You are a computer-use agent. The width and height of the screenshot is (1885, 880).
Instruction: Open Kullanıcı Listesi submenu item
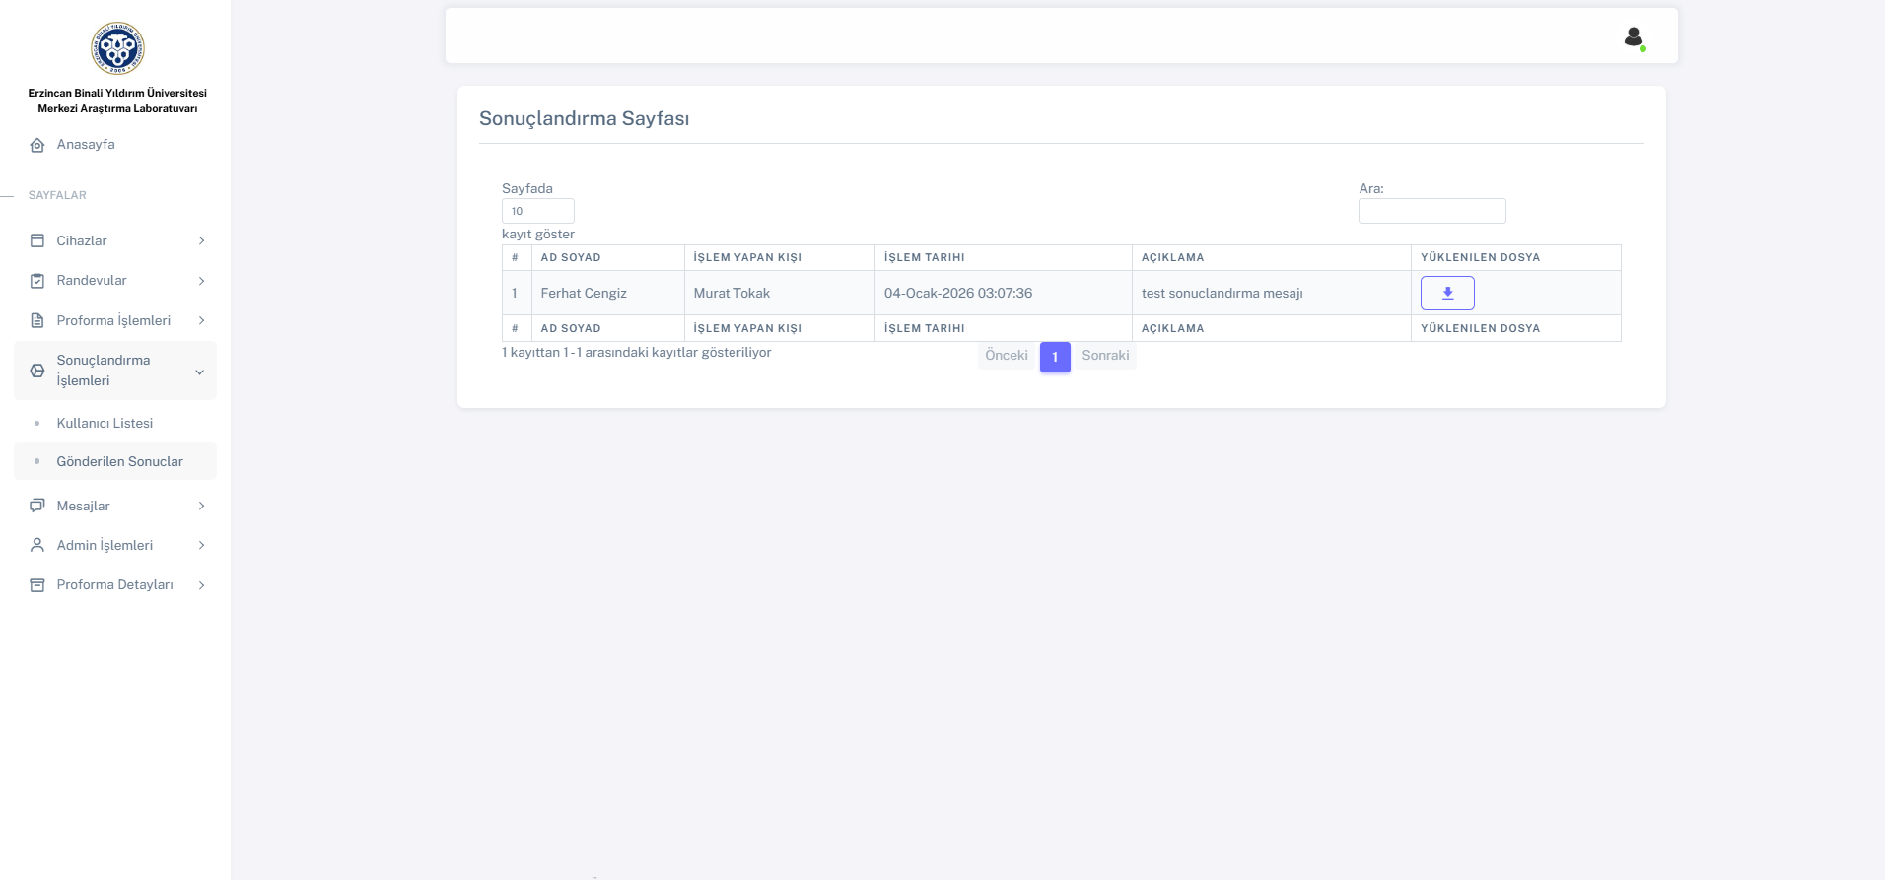click(105, 423)
